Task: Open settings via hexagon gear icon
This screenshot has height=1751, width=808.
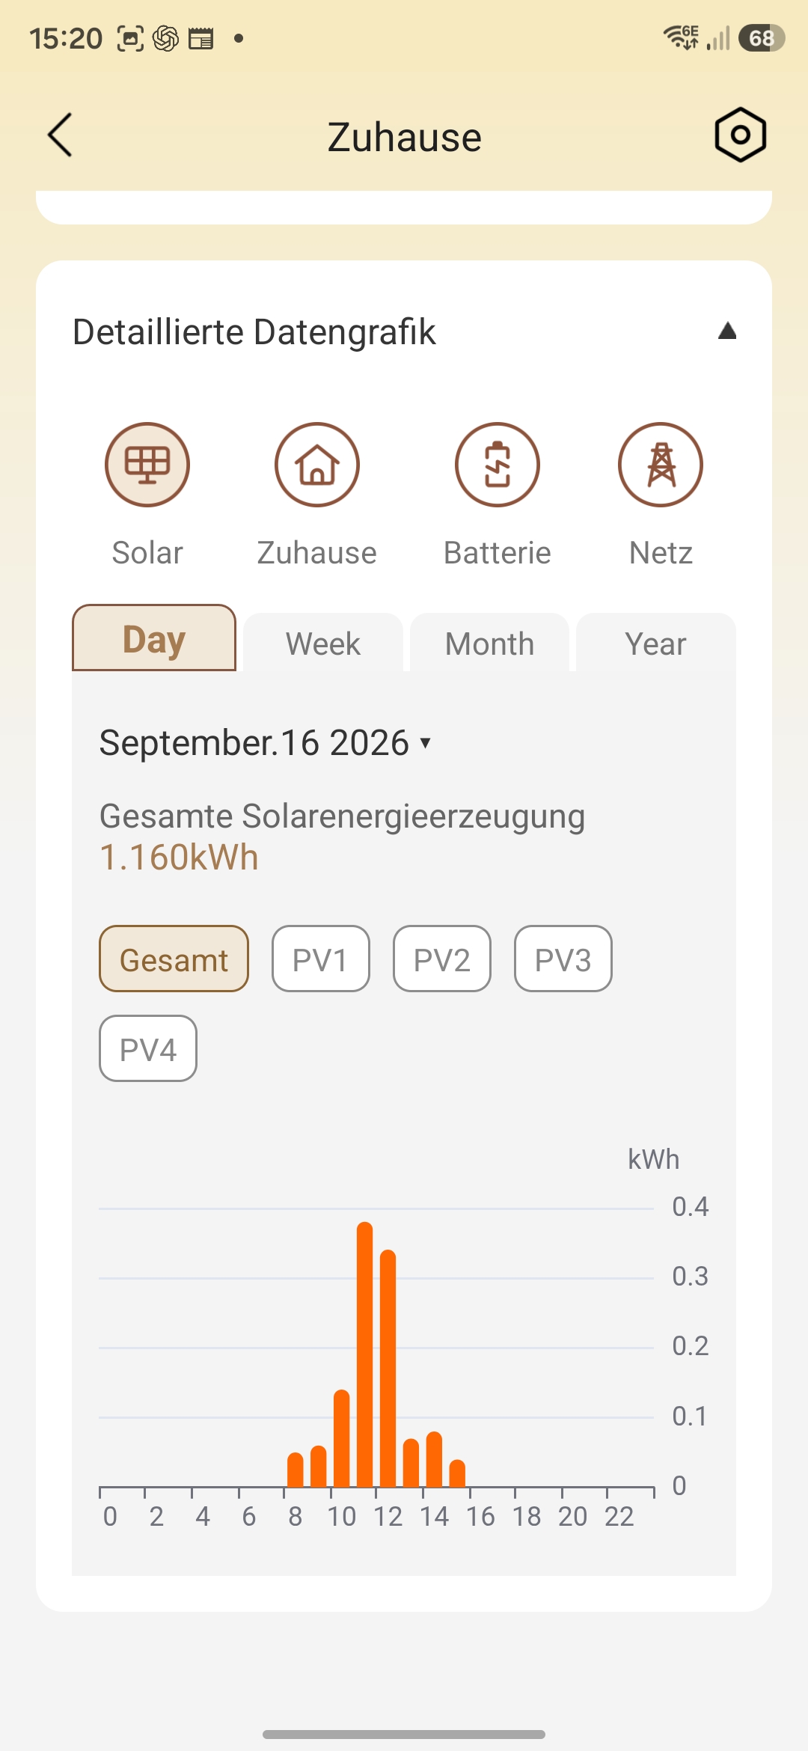Action: (x=740, y=135)
